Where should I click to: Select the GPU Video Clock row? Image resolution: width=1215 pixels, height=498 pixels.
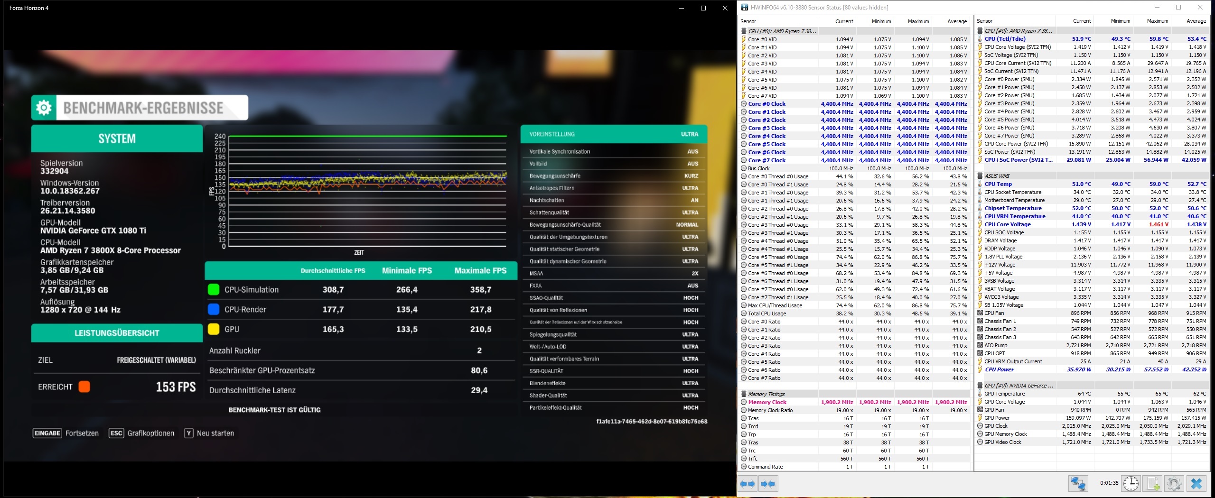tap(1093, 442)
